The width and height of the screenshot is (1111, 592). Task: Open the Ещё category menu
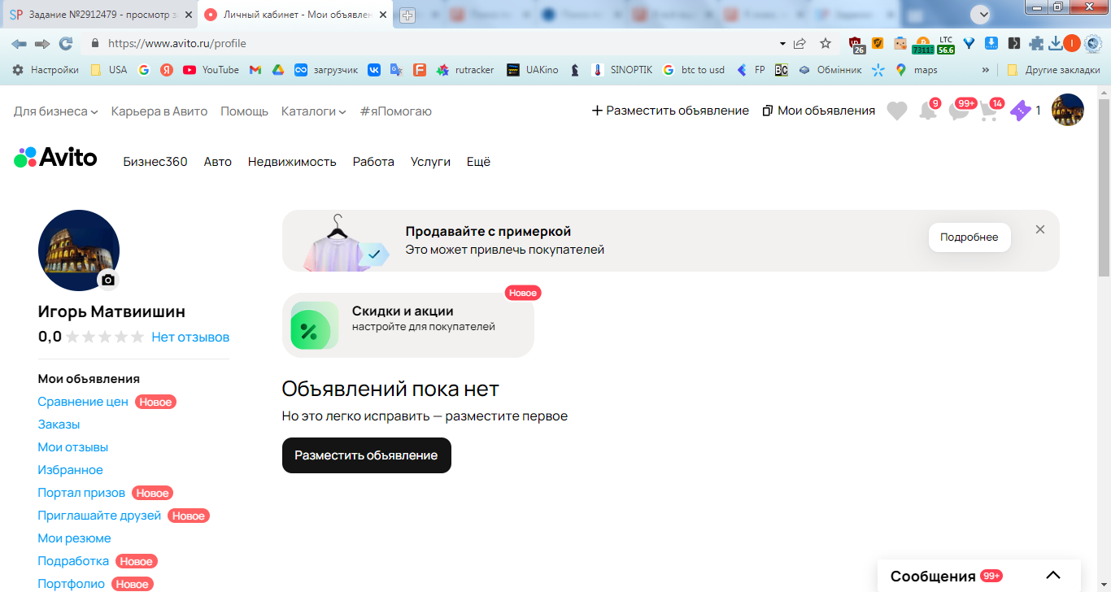point(478,162)
